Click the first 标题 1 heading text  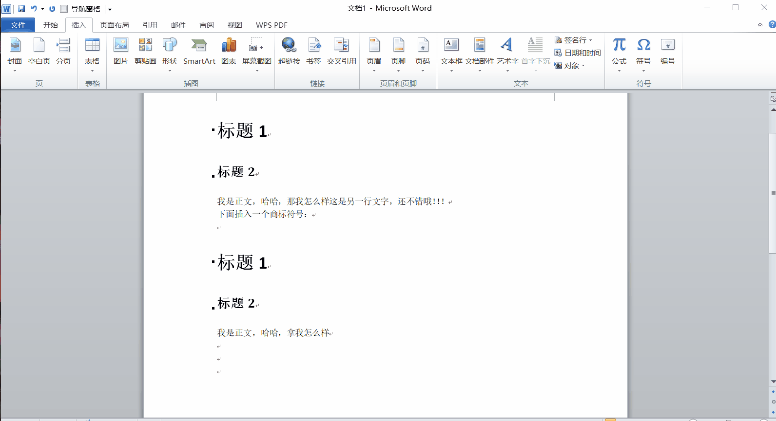242,131
